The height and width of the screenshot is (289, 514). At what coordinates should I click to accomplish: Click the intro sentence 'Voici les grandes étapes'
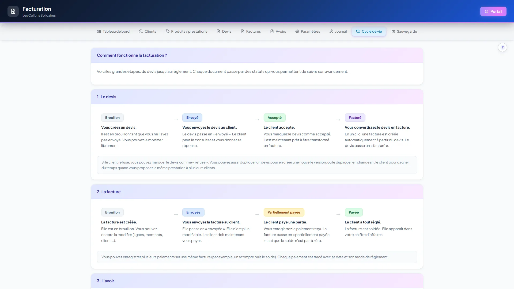(222, 71)
